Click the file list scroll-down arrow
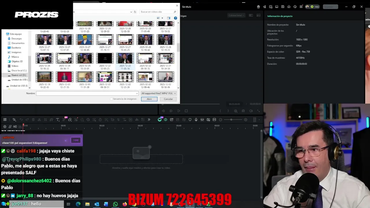This screenshot has width=370, height=208. click(178, 88)
